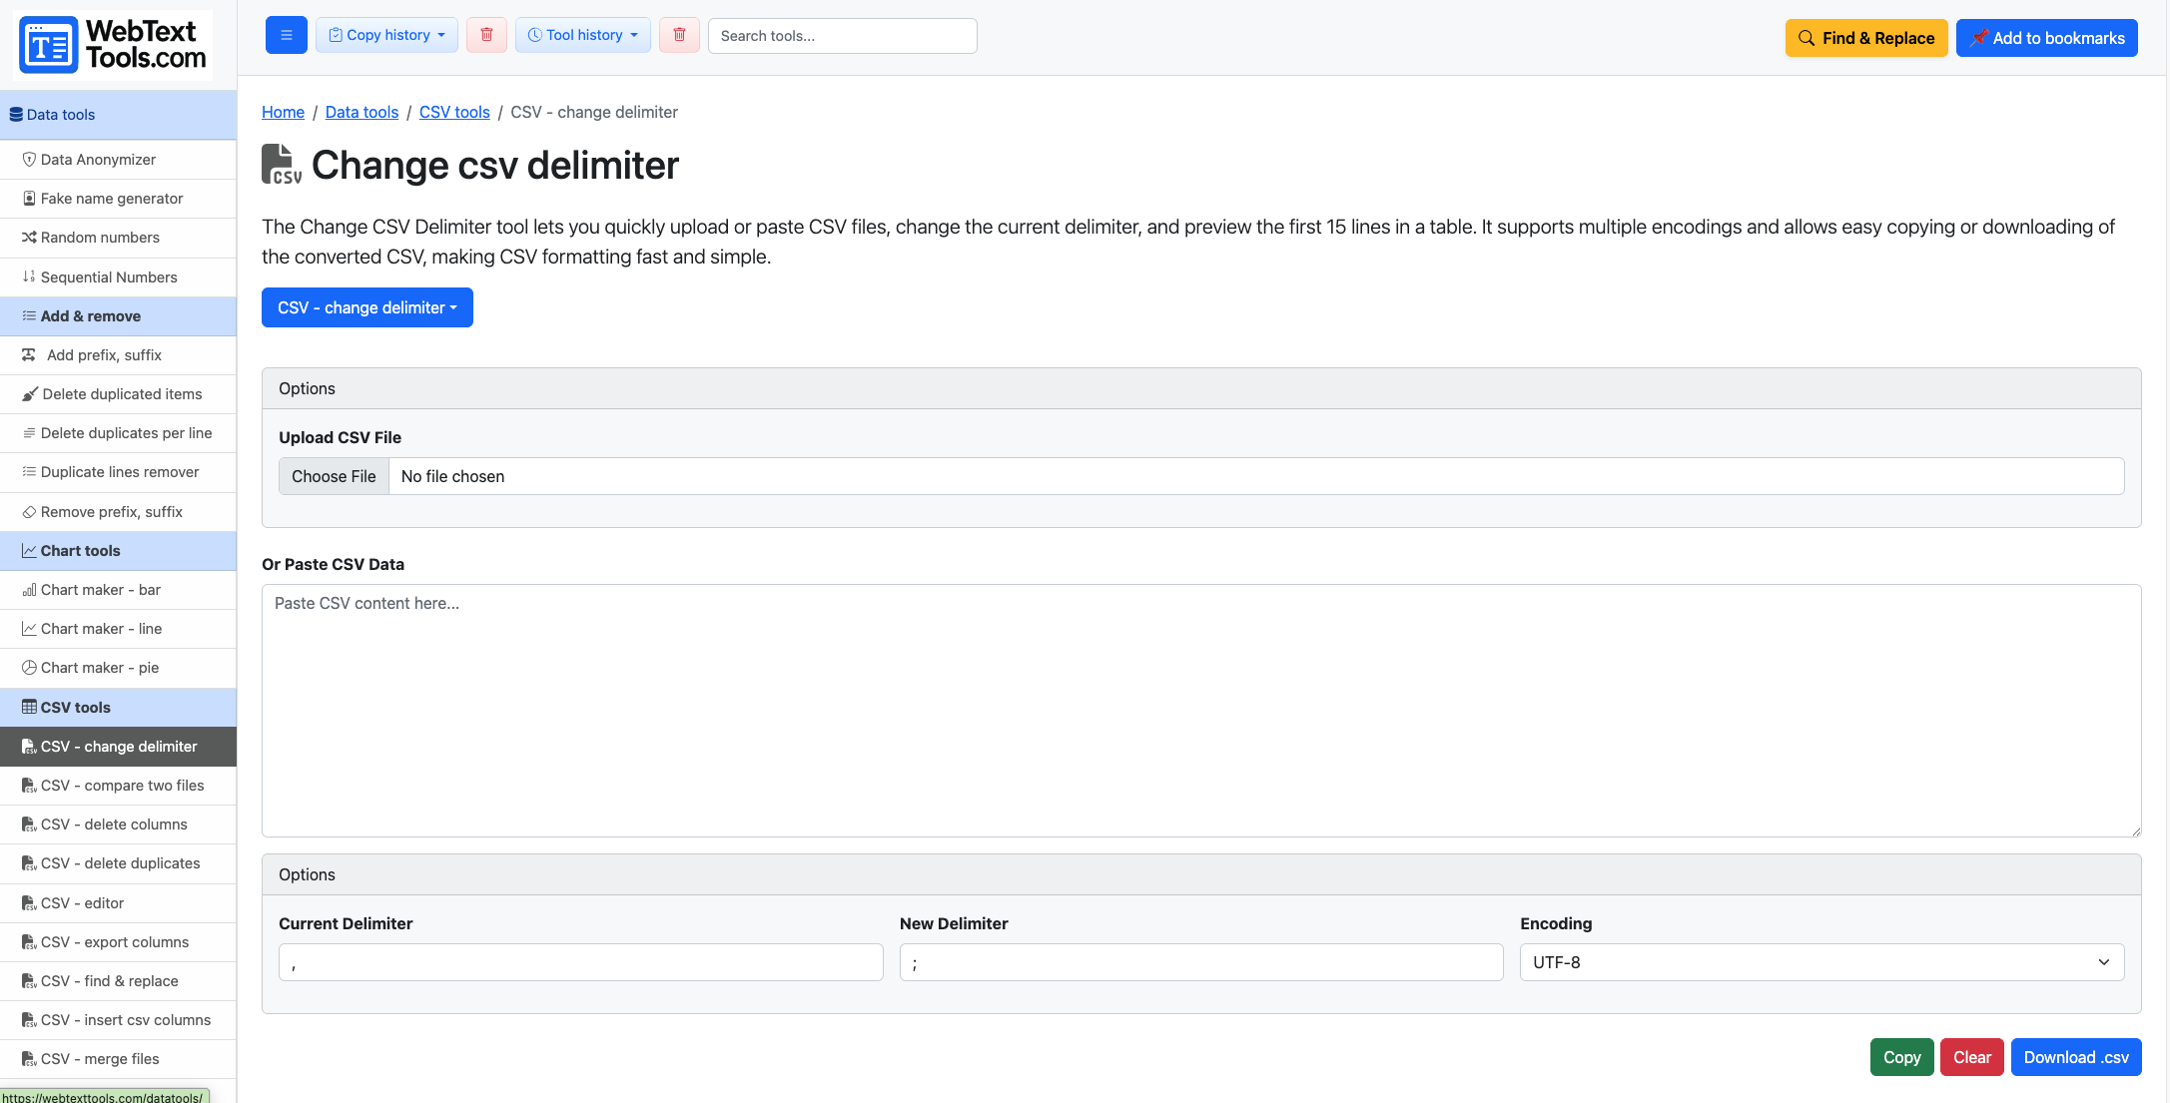Follow the Home breadcrumb link

[283, 112]
